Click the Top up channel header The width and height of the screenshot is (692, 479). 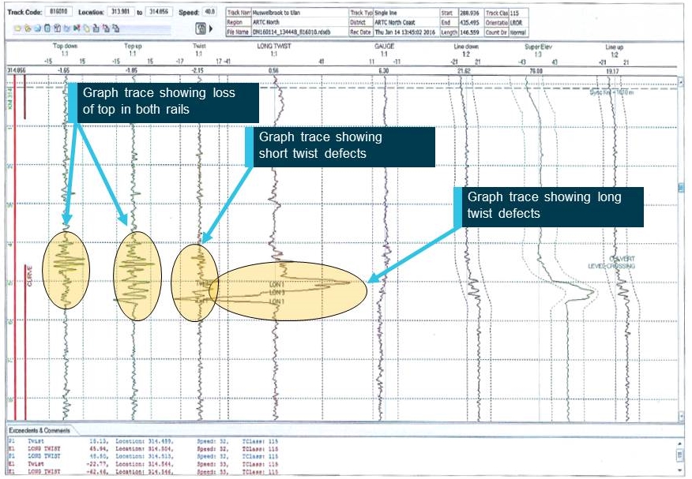coord(133,46)
